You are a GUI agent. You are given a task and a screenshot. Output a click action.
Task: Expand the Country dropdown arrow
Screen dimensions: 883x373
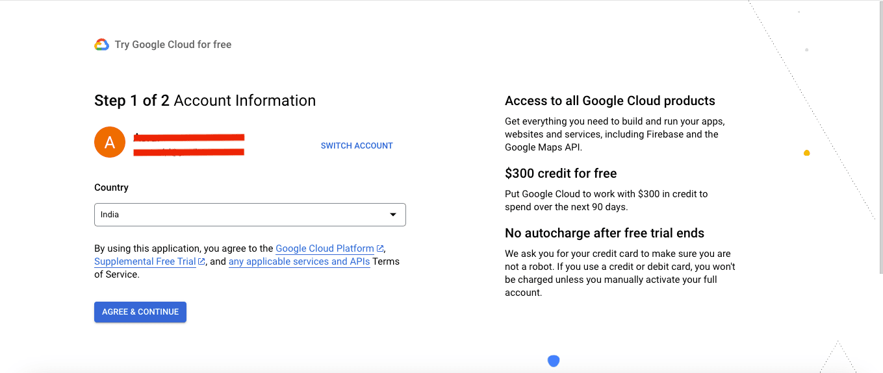click(392, 215)
